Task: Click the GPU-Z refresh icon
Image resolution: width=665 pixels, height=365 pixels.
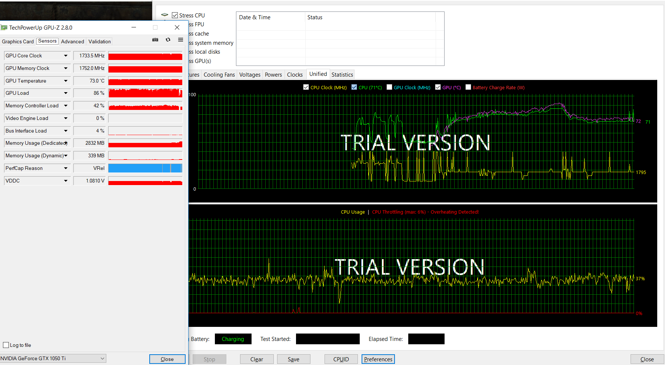Action: tap(168, 40)
